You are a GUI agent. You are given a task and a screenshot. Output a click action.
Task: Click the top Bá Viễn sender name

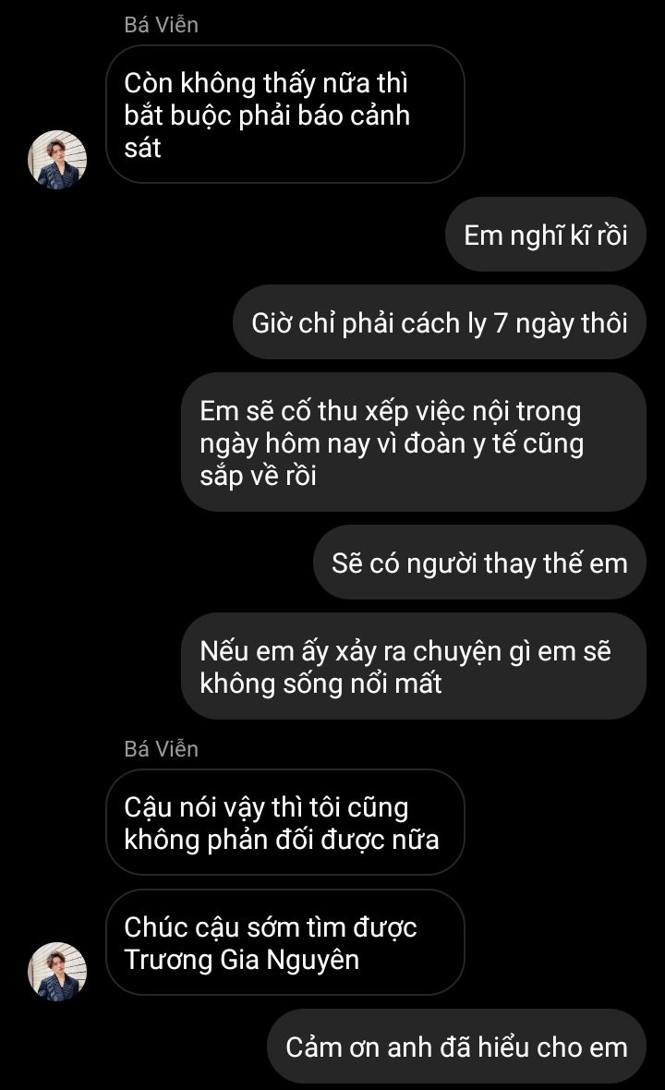(x=162, y=25)
